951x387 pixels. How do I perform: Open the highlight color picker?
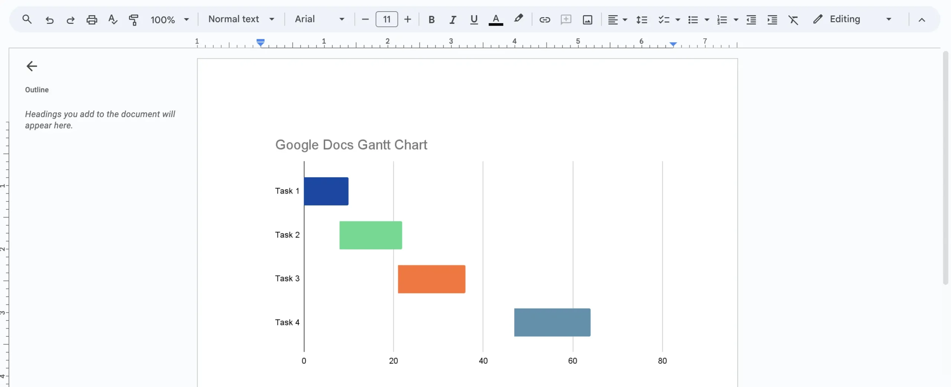click(x=518, y=19)
